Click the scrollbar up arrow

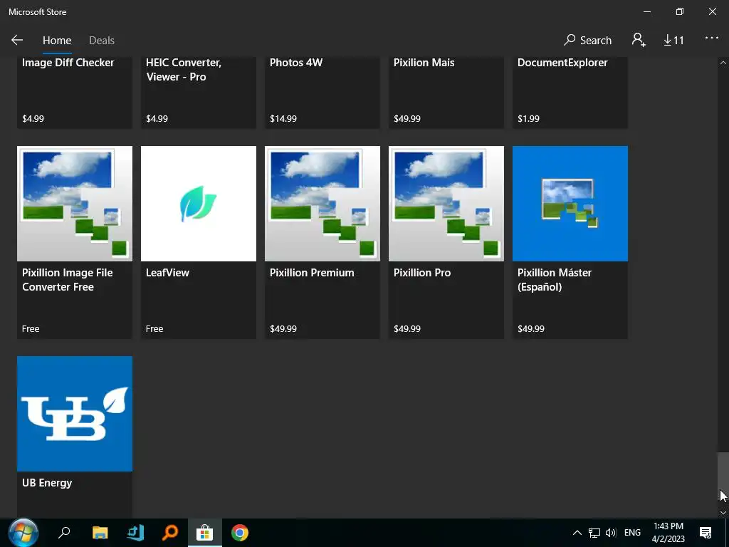coord(723,63)
